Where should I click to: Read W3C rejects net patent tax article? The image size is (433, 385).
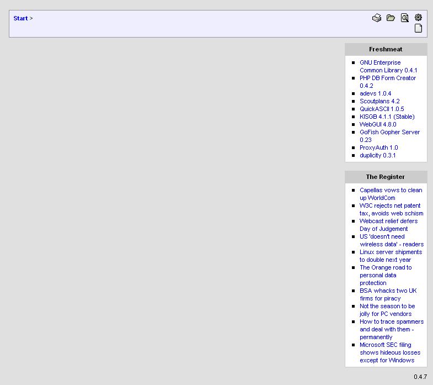click(x=391, y=209)
